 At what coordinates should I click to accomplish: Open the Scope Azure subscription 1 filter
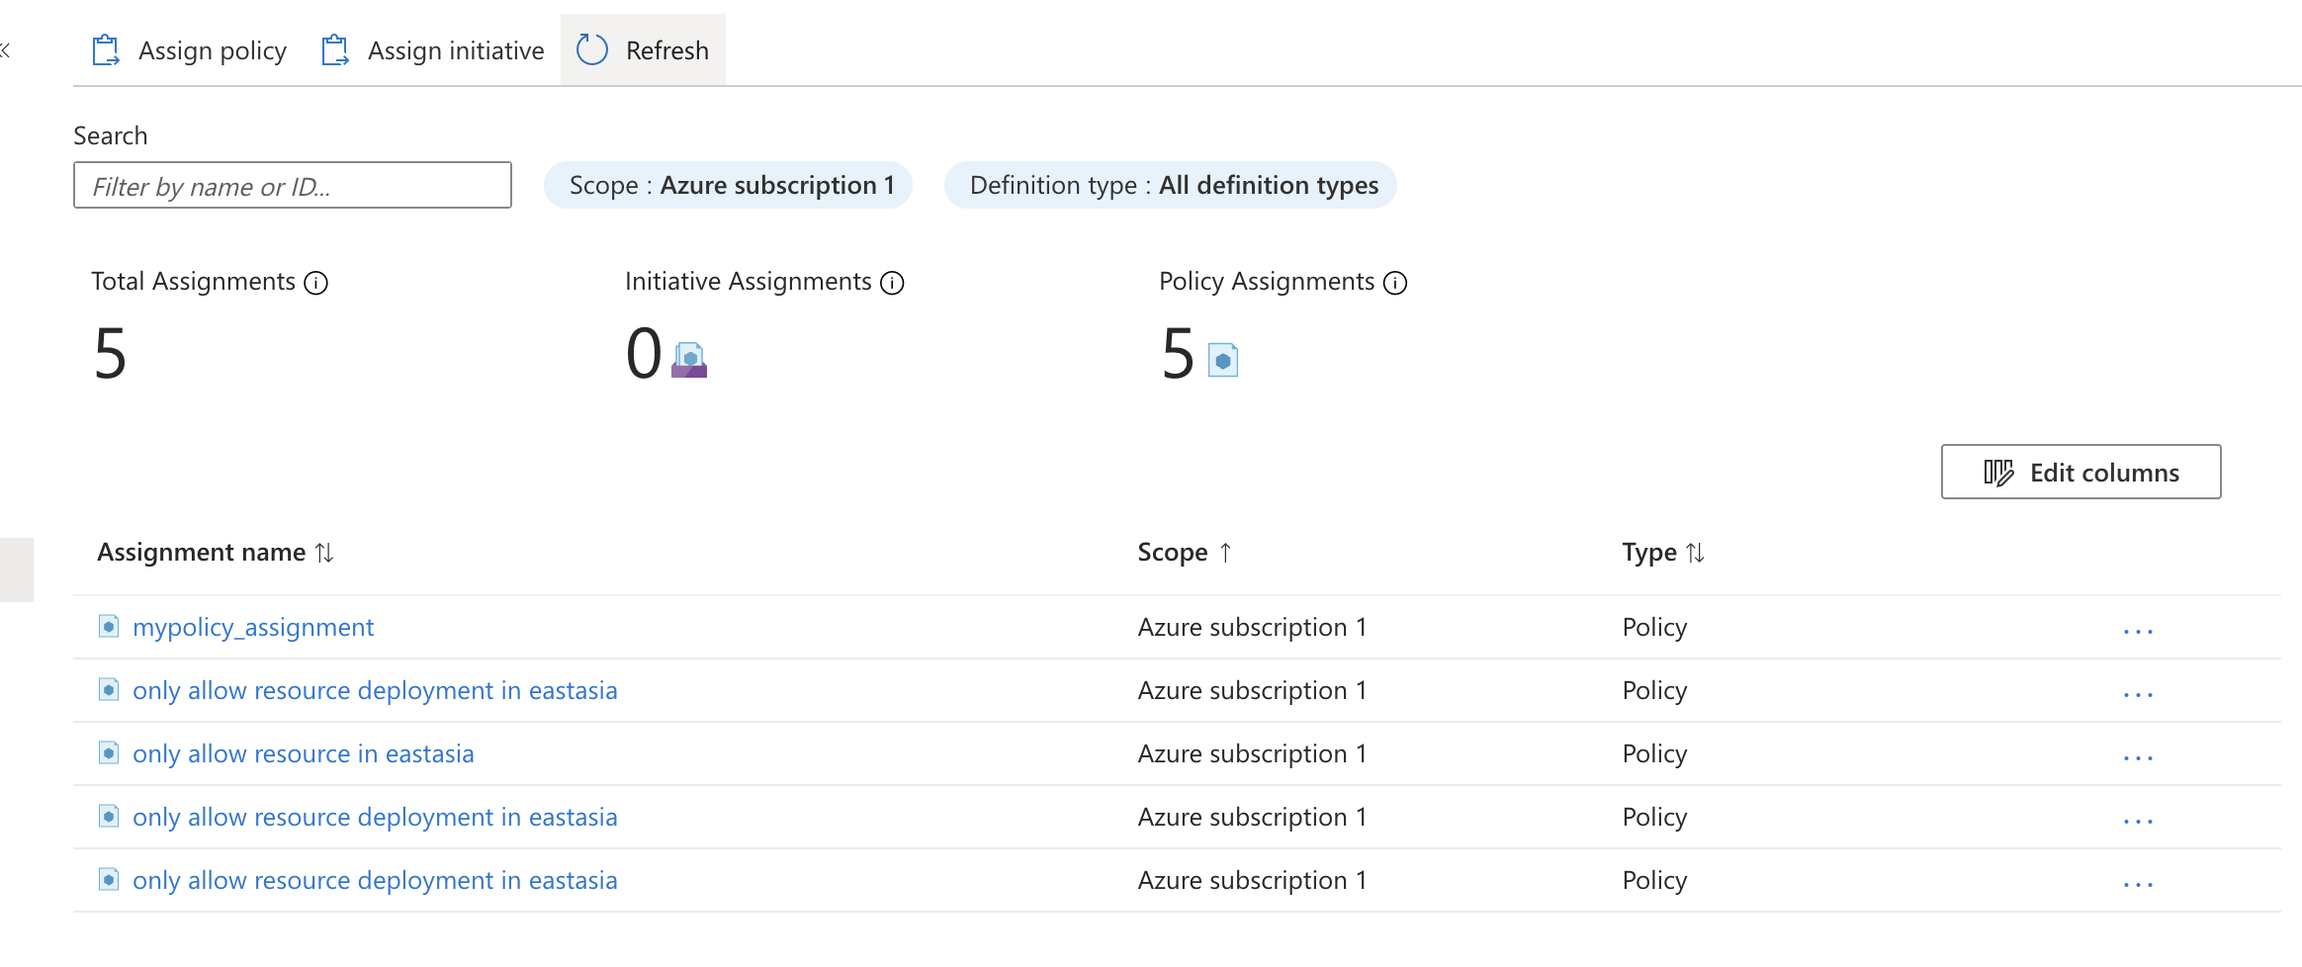pos(728,186)
